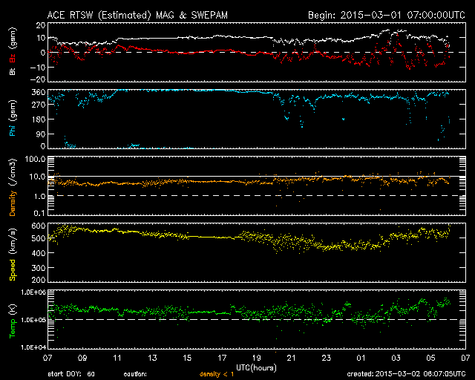Click the Density (/cm3) axis label

(12, 186)
